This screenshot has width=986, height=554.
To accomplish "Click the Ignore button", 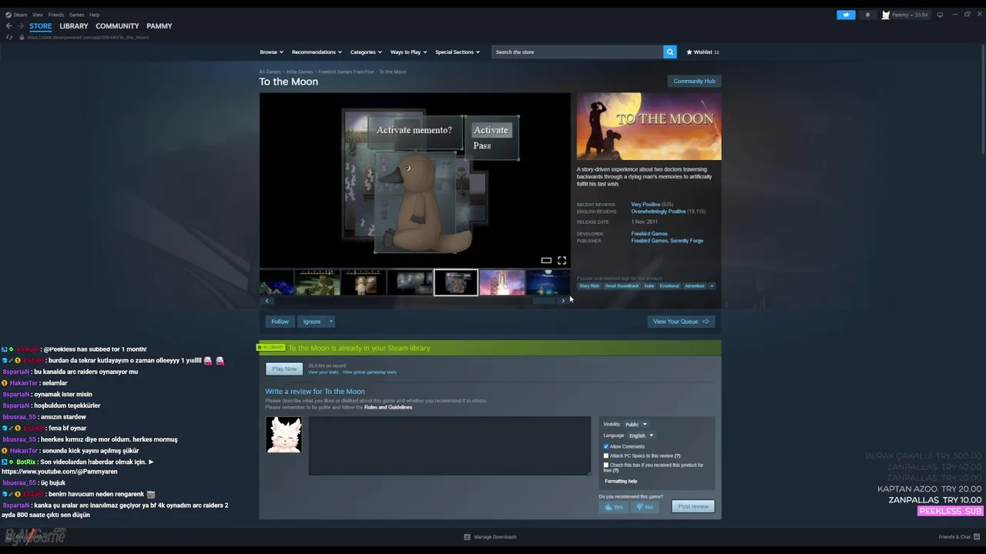I will 312,322.
